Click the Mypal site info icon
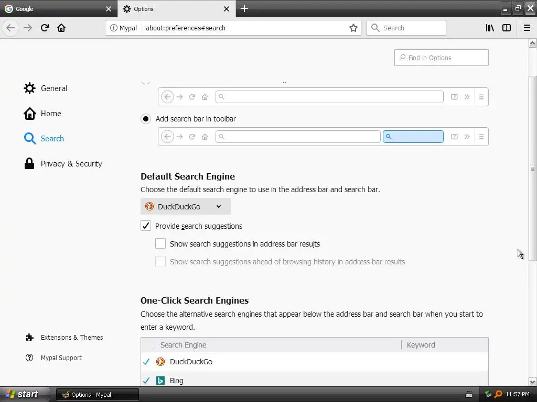 (113, 28)
